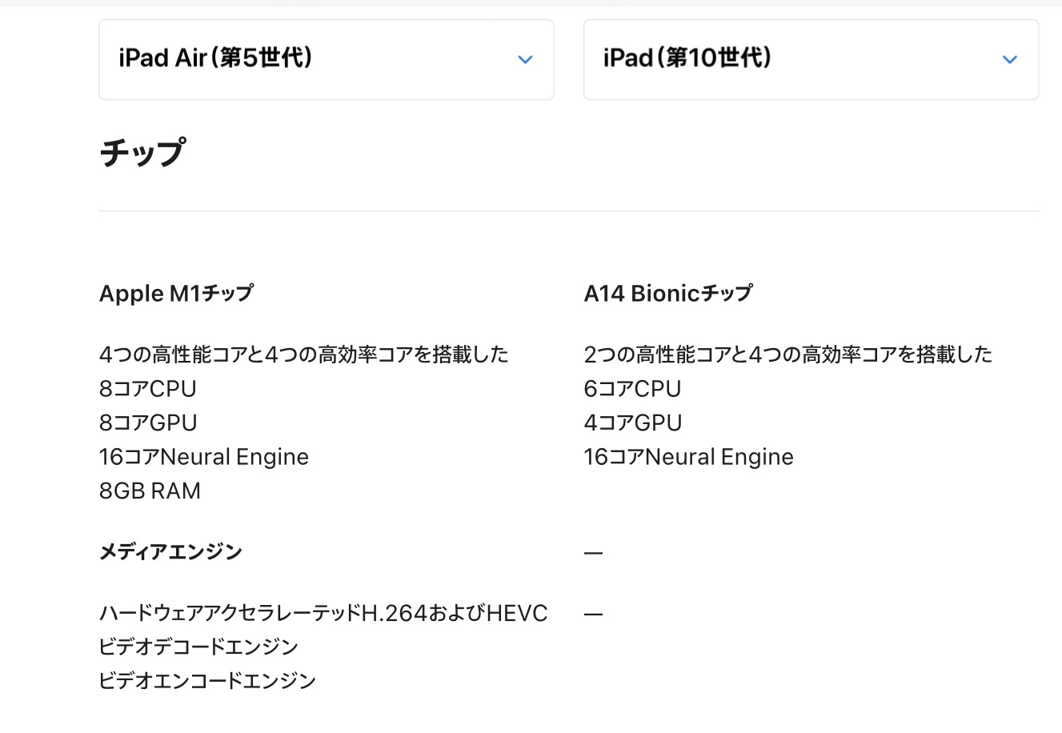Click the 4つの高性能コア description line
The image size is (1062, 733).
(303, 354)
